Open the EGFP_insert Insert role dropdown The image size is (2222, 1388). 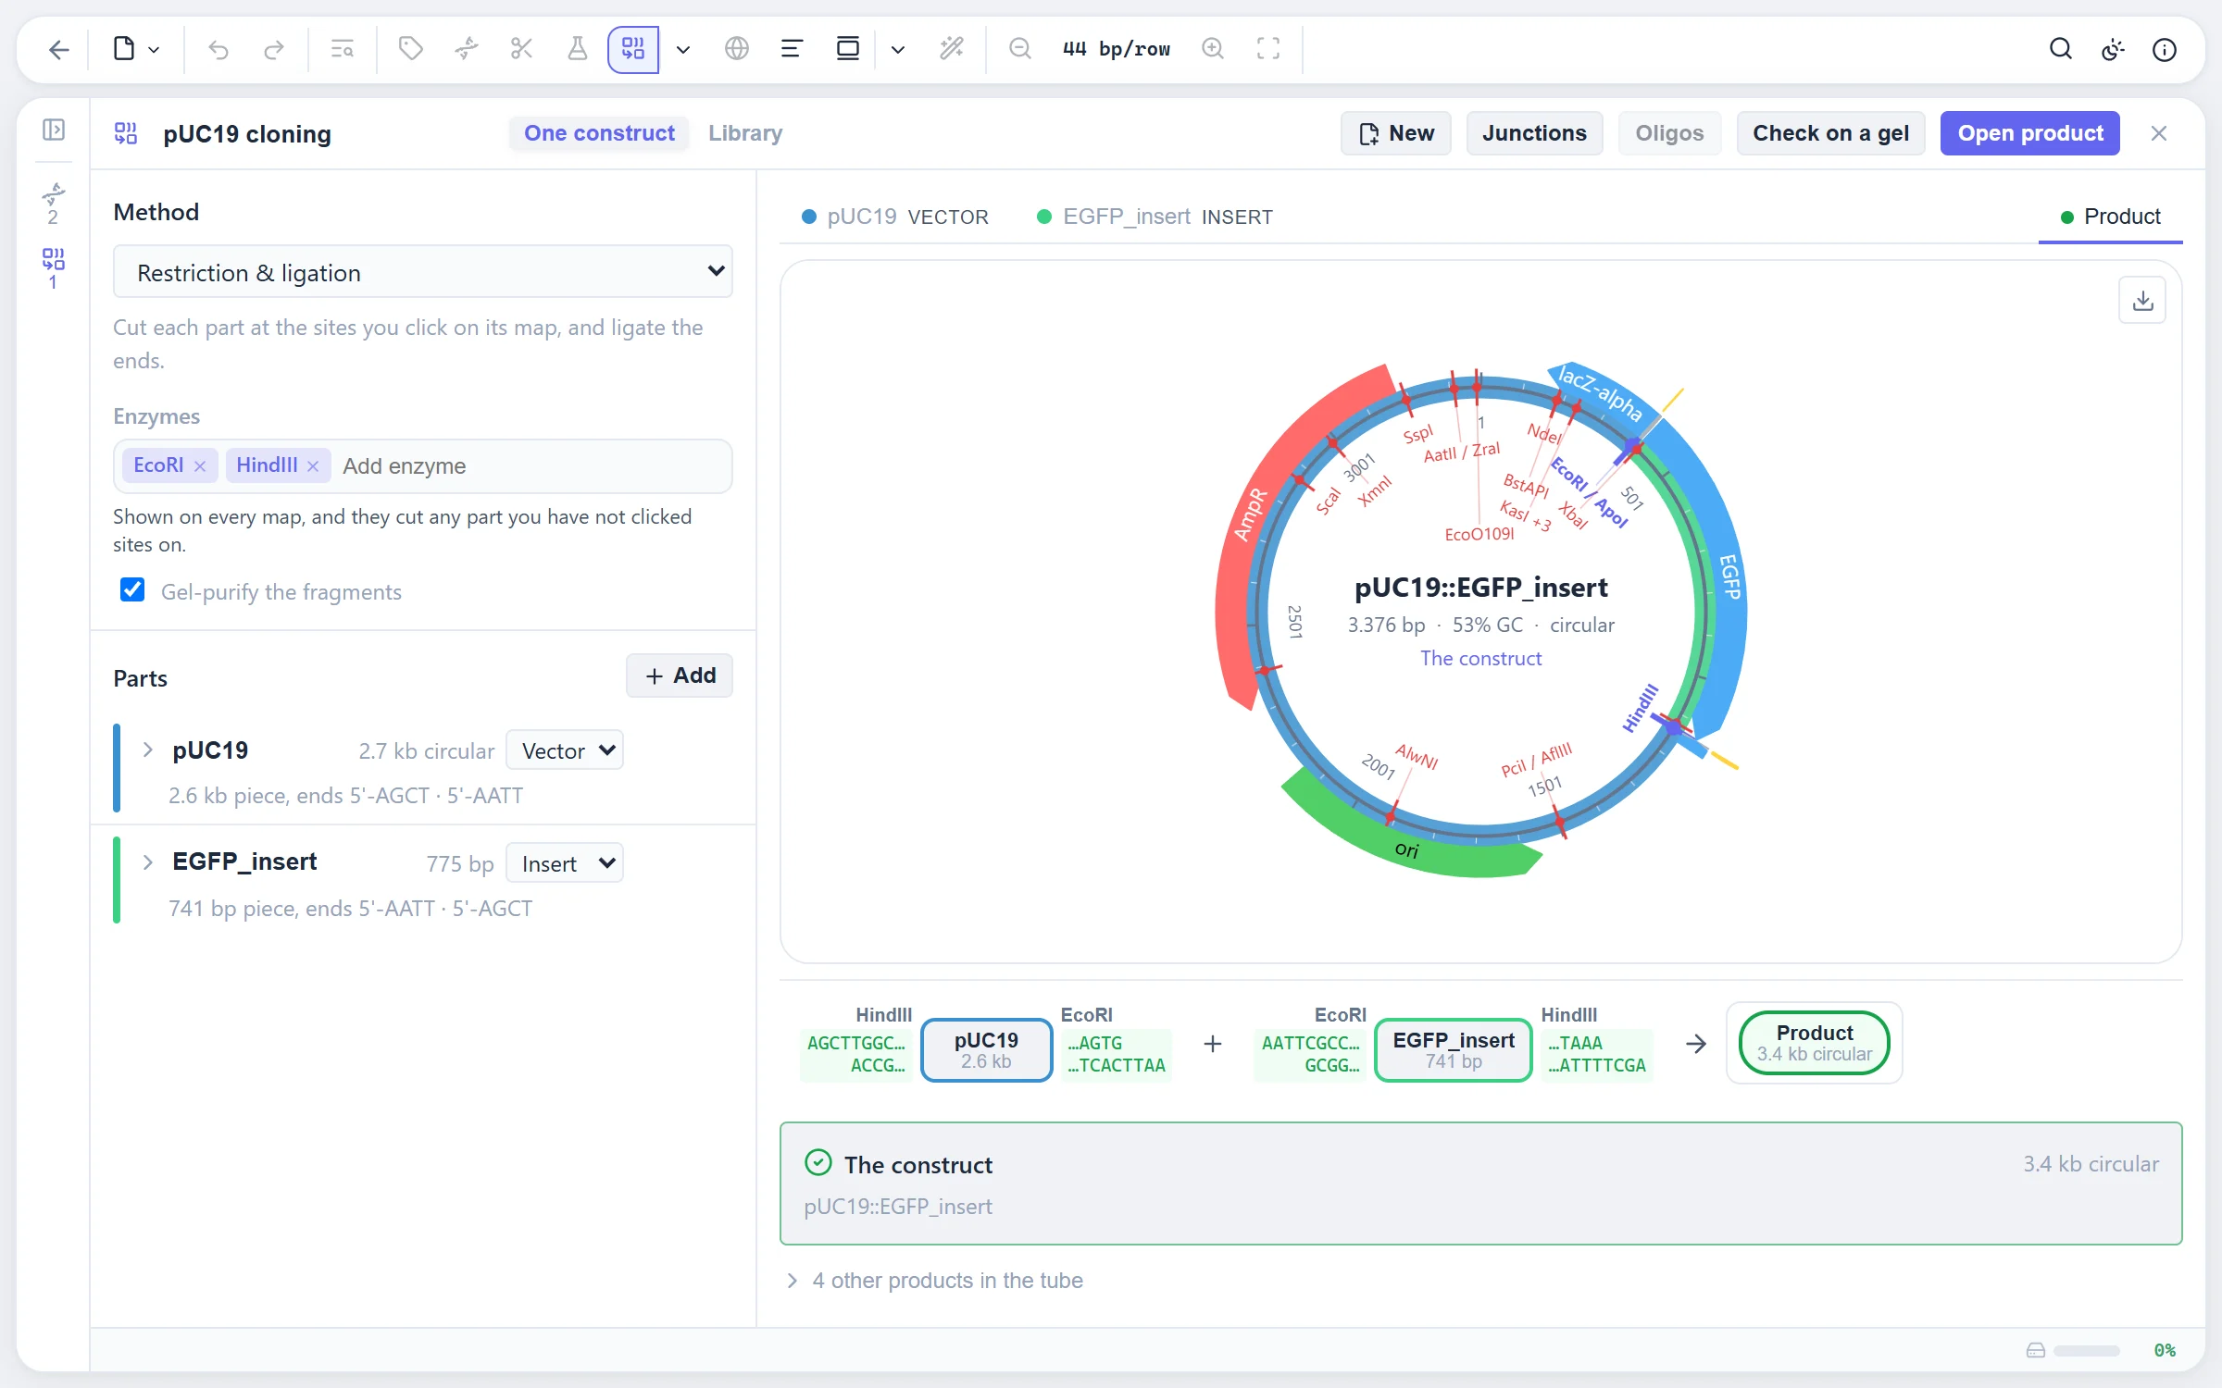(565, 863)
